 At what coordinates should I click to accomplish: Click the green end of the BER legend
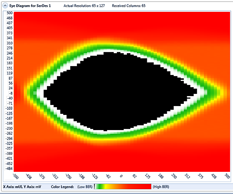[97, 187]
